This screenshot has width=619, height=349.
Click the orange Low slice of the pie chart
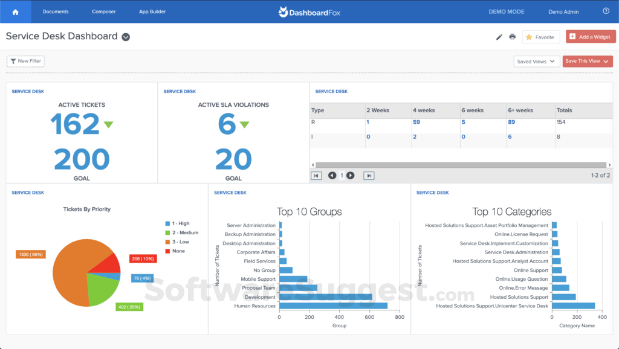pos(73,272)
